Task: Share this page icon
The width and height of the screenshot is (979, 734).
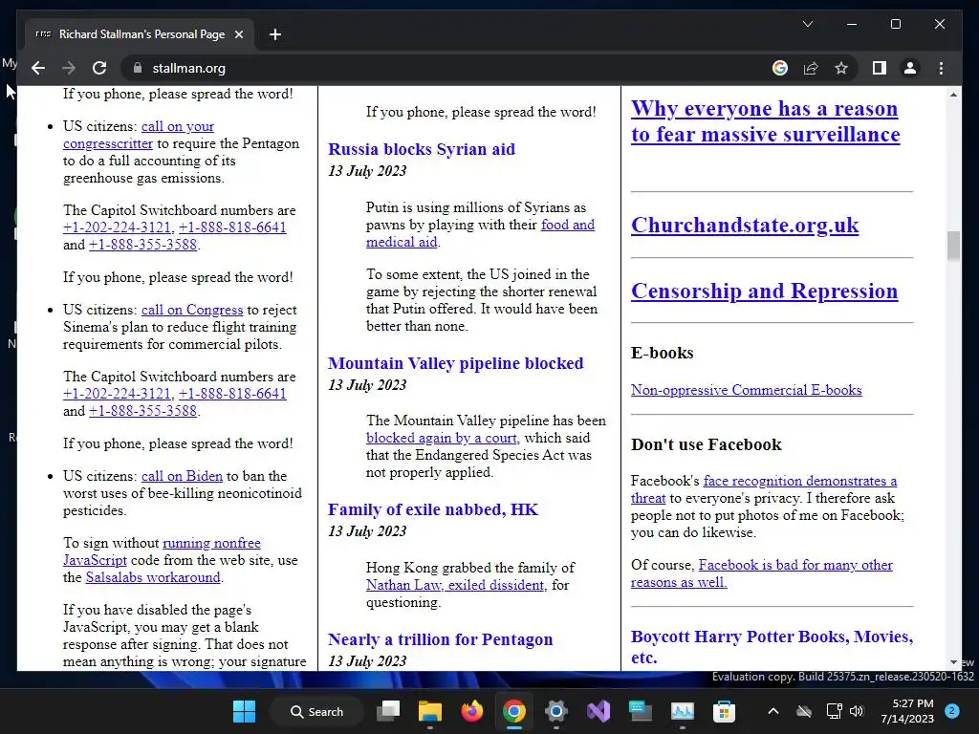Action: point(811,68)
